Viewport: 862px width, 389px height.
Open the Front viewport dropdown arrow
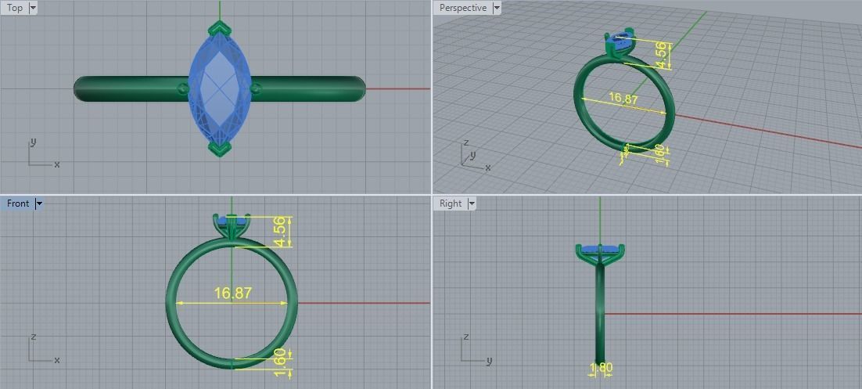click(38, 204)
